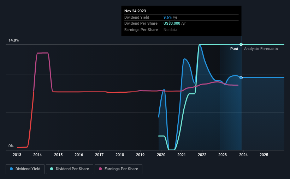Click the tooltip 'Dividend Yield' row label

pos(137,17)
